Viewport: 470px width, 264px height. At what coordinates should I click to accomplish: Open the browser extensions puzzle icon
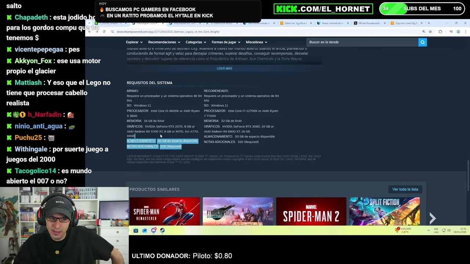pyautogui.click(x=440, y=32)
